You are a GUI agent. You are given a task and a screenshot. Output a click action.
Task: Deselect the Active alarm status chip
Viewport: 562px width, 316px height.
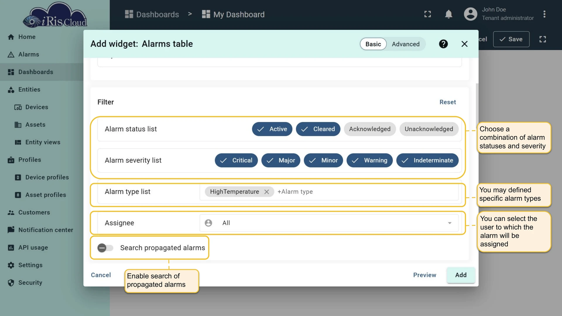[x=272, y=129]
